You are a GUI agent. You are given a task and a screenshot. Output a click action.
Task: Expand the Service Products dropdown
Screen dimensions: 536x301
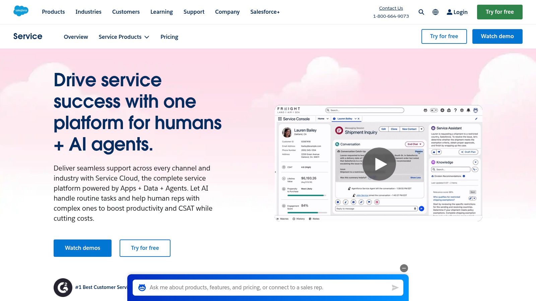tap(124, 37)
